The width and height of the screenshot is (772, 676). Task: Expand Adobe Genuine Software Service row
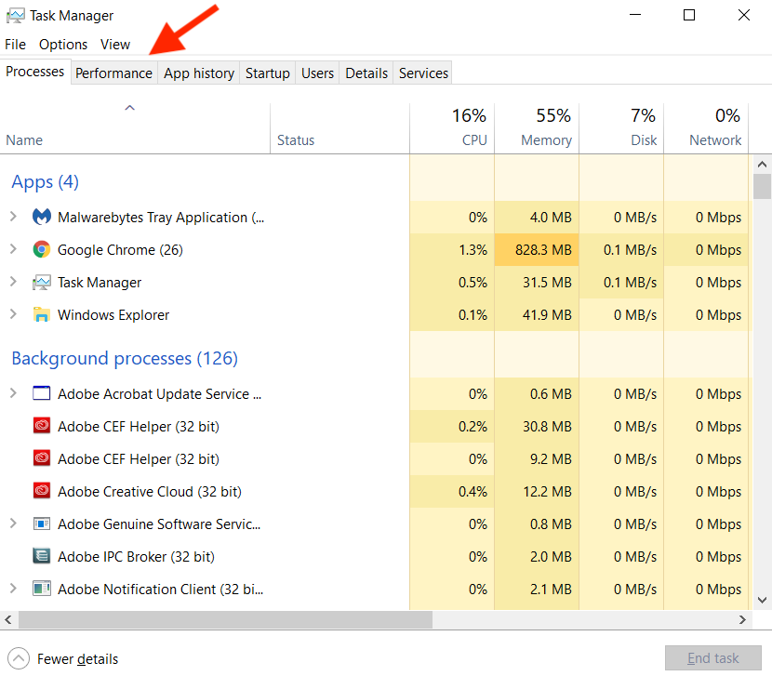13,524
